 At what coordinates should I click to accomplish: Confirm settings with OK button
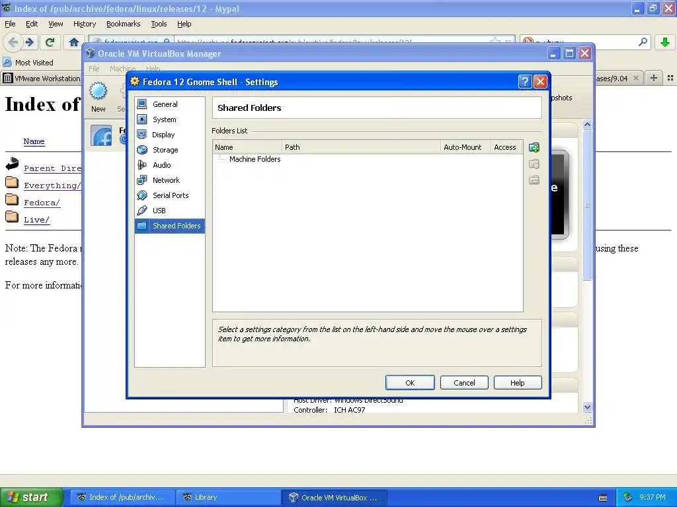pos(410,383)
